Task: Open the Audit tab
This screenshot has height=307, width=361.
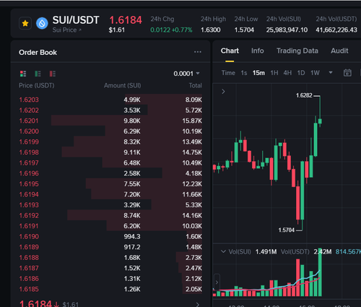Action: pyautogui.click(x=339, y=51)
